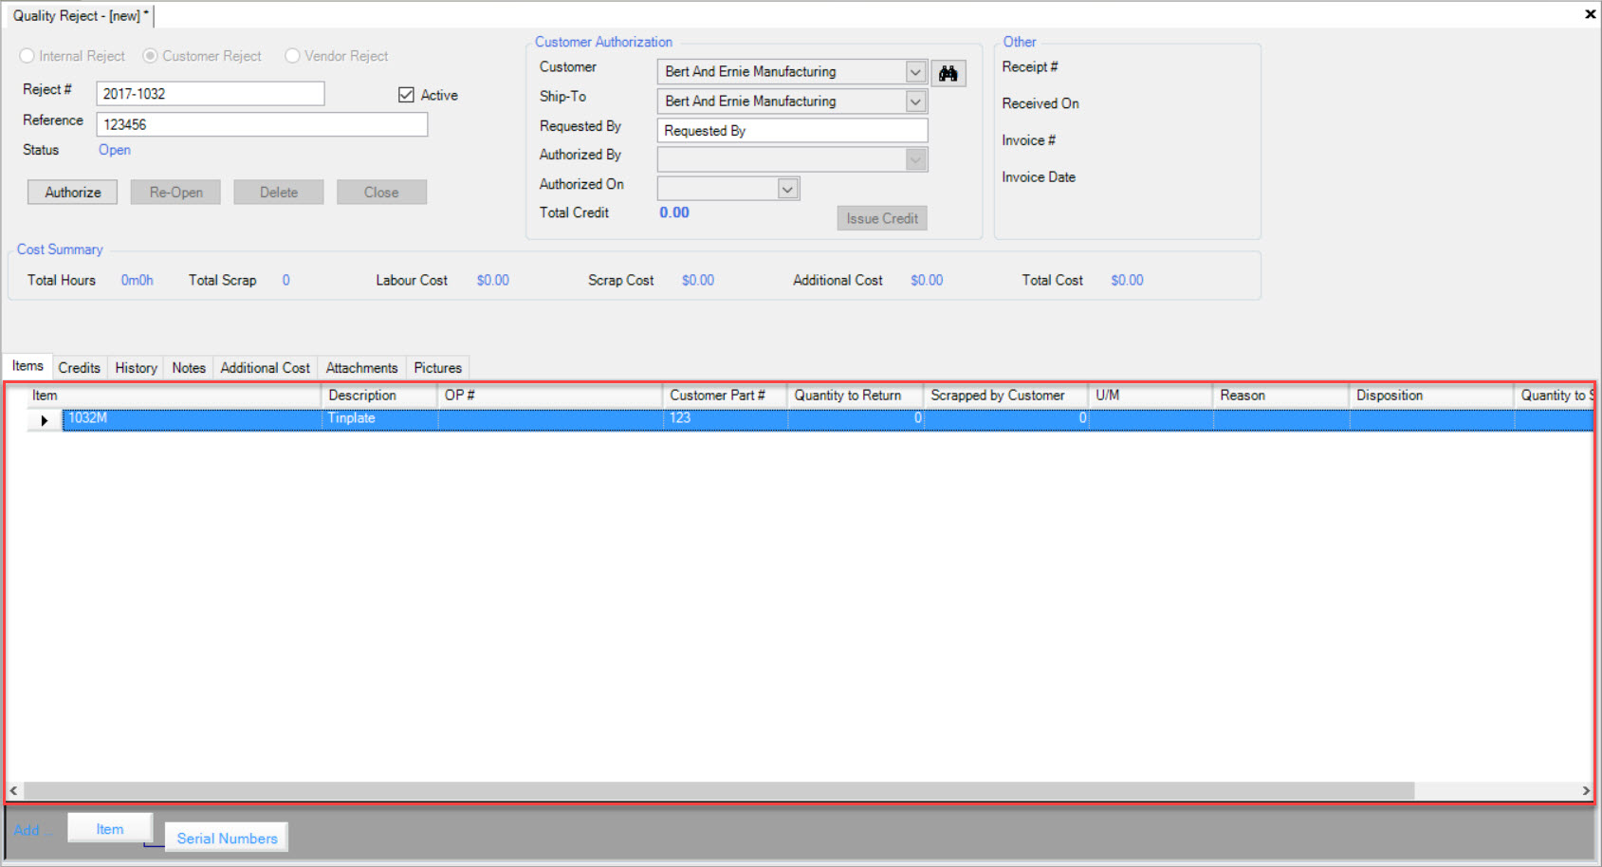Click the scroll left arrow of grid

(x=13, y=790)
